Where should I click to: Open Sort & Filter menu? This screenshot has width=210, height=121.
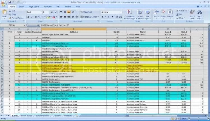point(192,14)
